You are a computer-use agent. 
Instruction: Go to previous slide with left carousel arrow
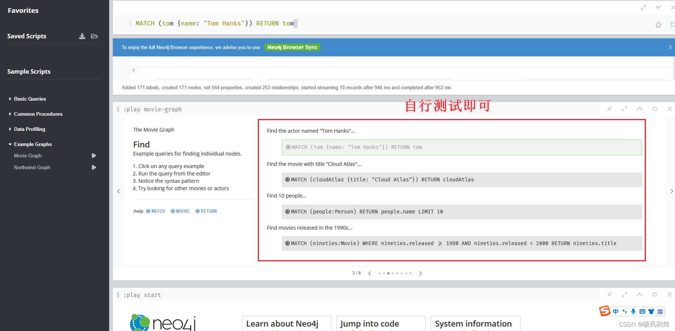click(118, 191)
